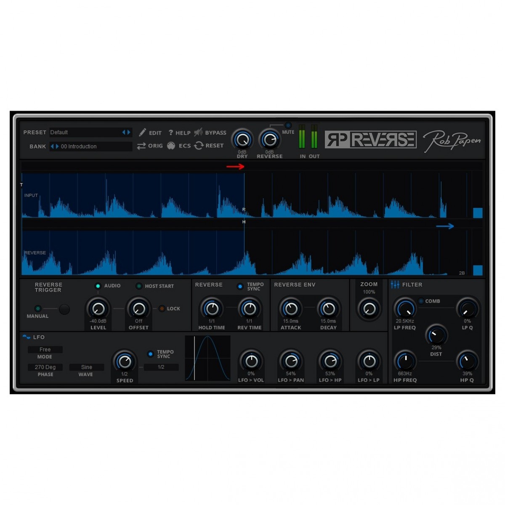Open ECS via the MIDI connector icon
This screenshot has height=505, width=505.
pos(171,146)
